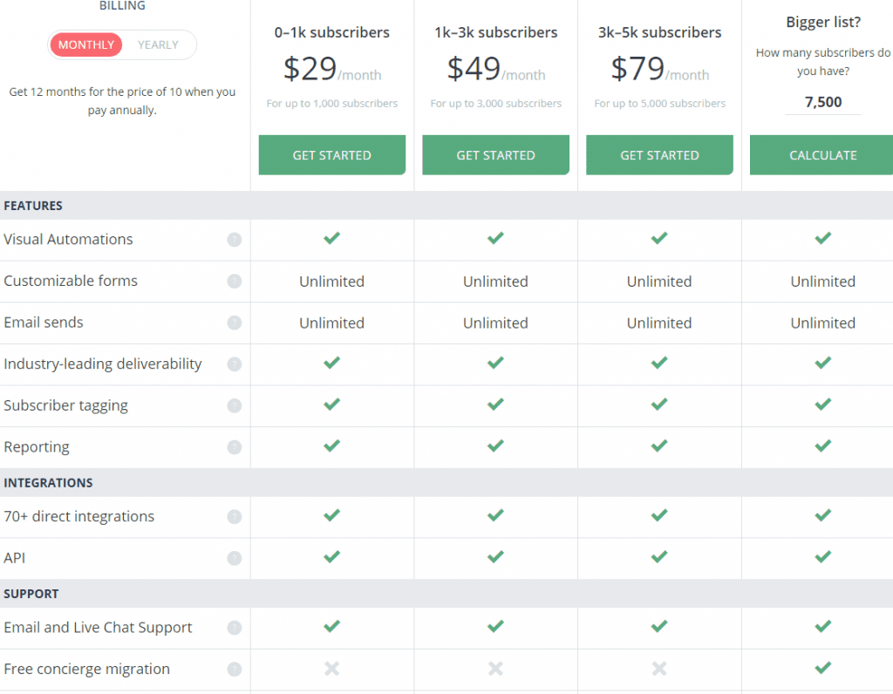Screen dimensions: 893x694
Task: Get started with the 0-1k subscribers plan
Action: pos(331,154)
